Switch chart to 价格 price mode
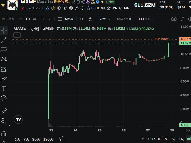 coord(120,19)
